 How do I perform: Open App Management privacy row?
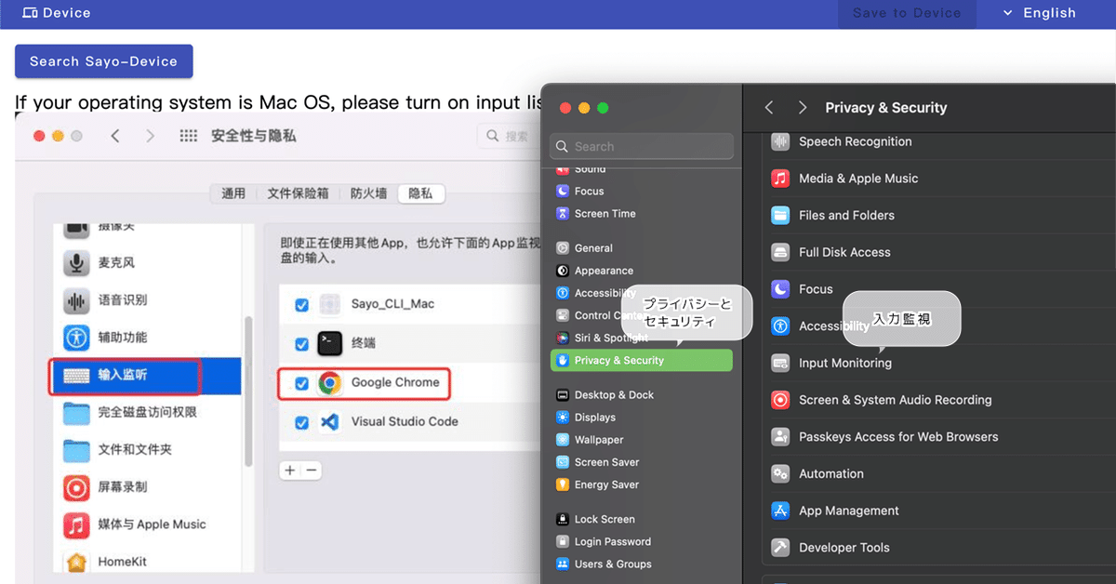tap(939, 511)
